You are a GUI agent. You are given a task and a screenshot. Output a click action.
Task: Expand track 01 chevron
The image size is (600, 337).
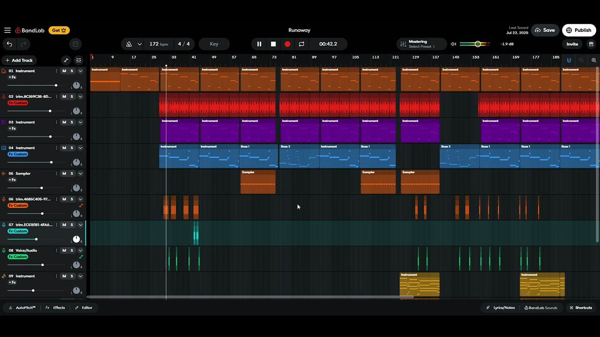point(80,71)
